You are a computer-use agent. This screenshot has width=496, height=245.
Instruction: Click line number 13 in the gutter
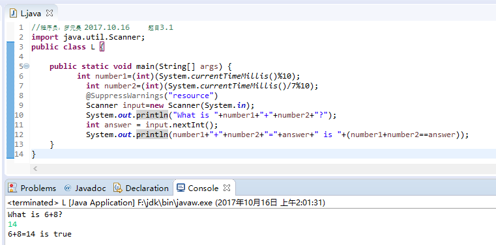pyautogui.click(x=19, y=144)
